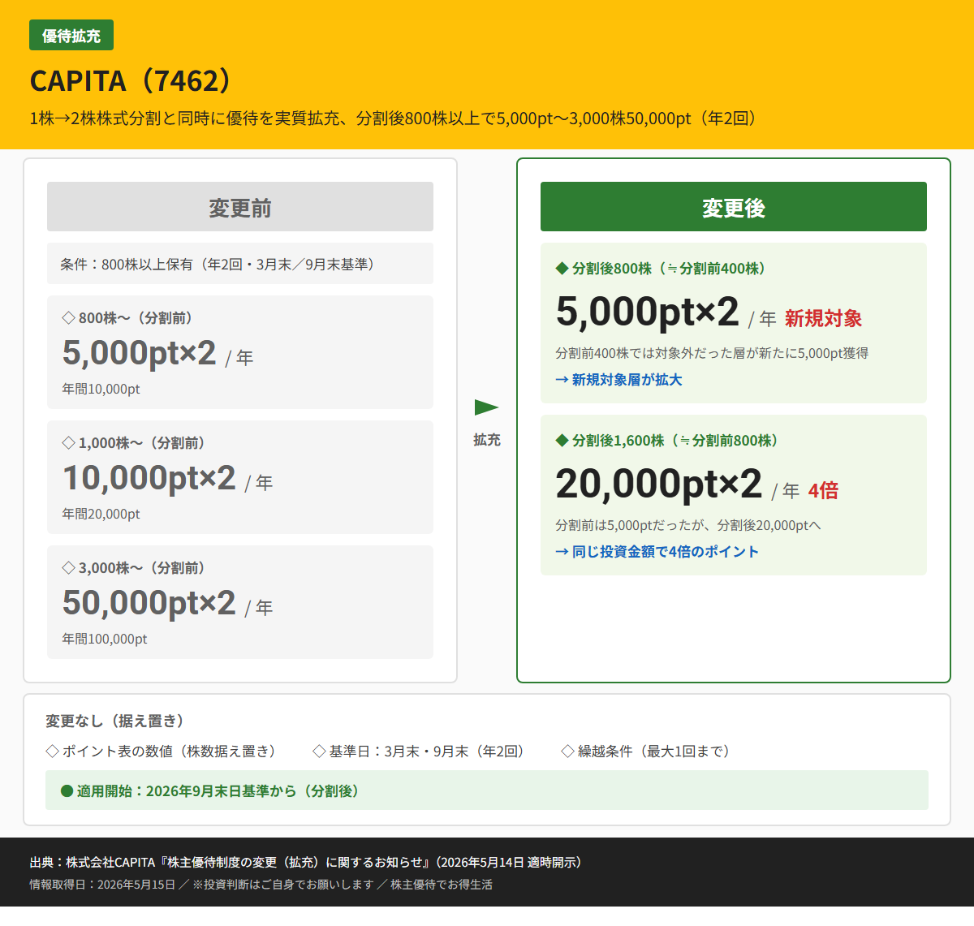Select the CAPITA（7462） title
This screenshot has height=926, width=974.
pyautogui.click(x=131, y=81)
